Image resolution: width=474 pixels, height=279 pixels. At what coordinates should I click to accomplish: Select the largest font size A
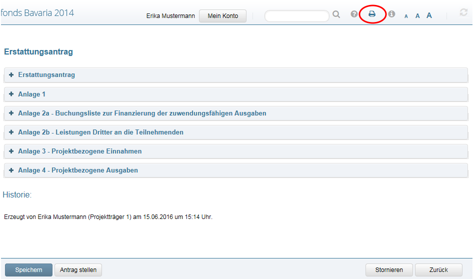[429, 15]
